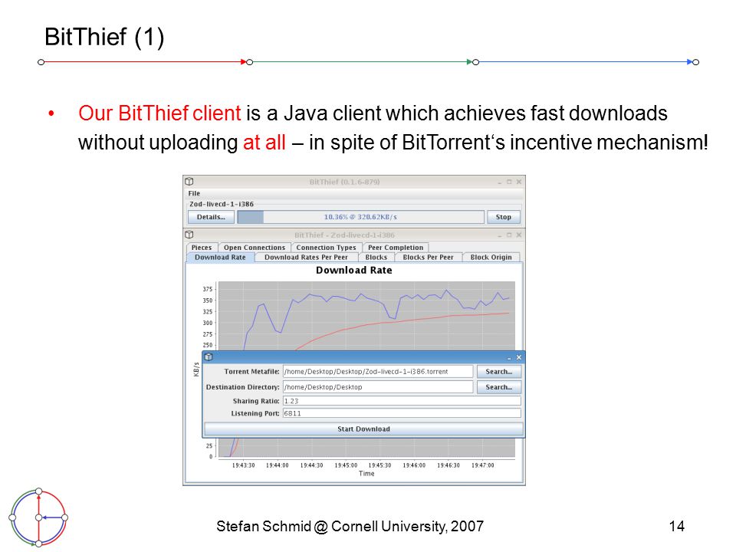Click the Start Download button
This screenshot has width=736, height=552.
tap(363, 429)
